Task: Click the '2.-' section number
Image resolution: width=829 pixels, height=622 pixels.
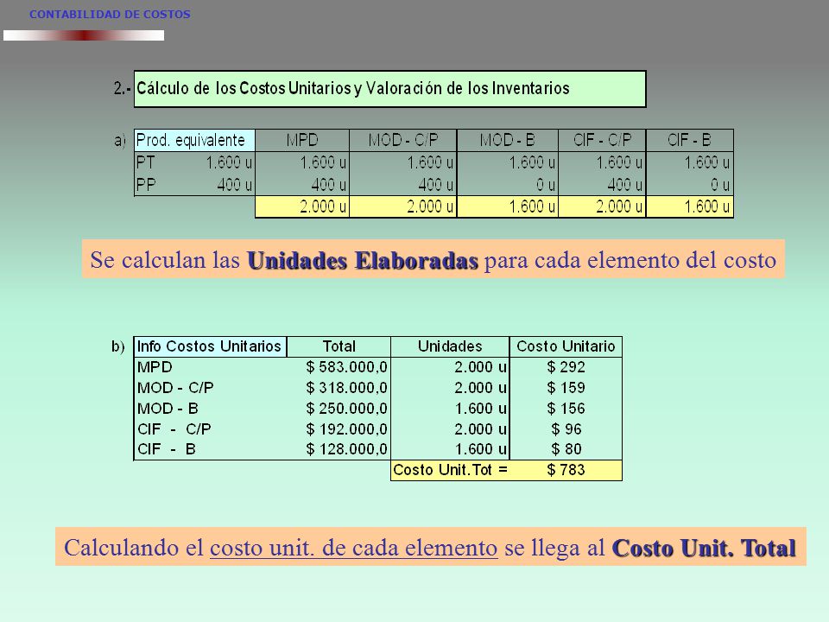Action: pos(122,88)
